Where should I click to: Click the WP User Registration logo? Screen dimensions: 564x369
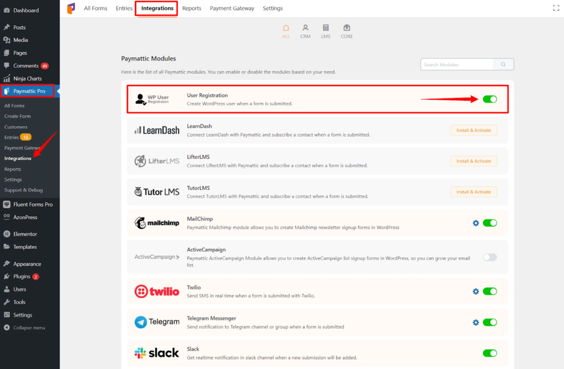(152, 99)
